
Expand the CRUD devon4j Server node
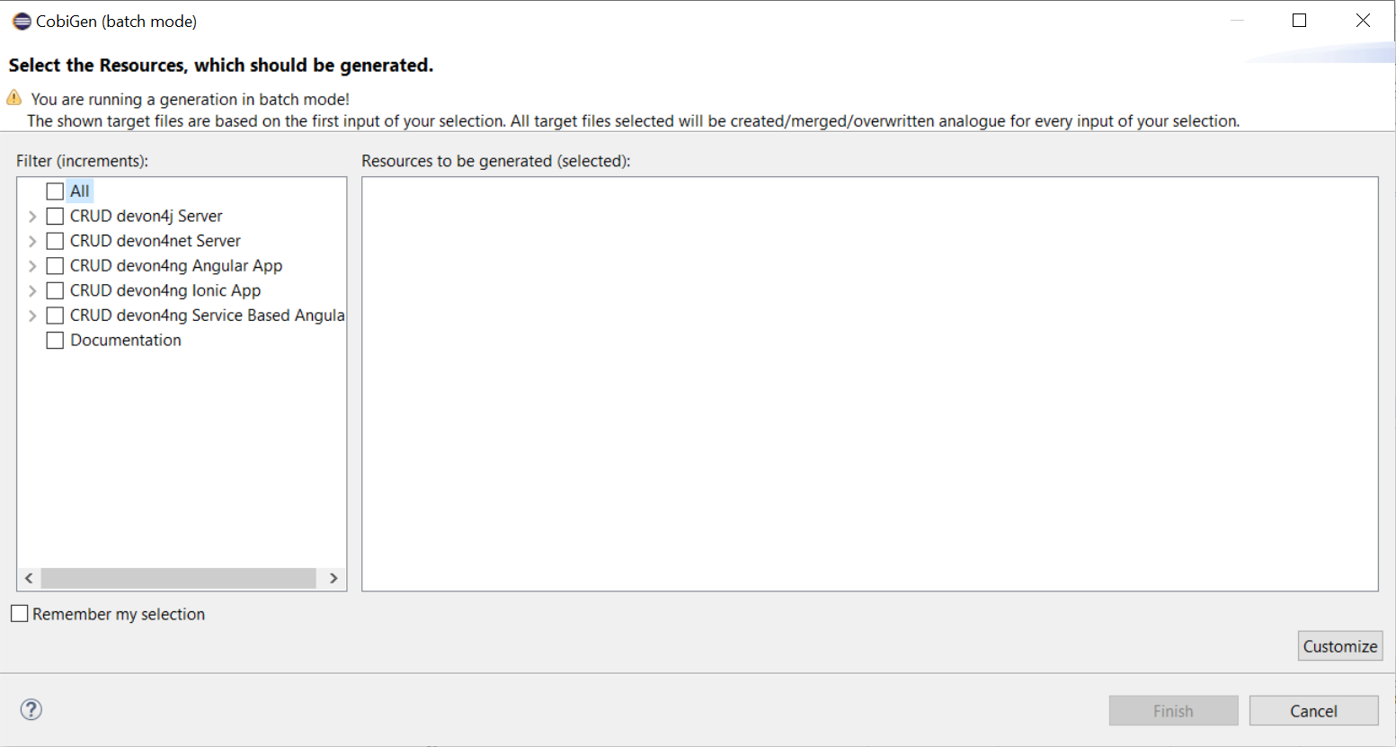tap(32, 217)
